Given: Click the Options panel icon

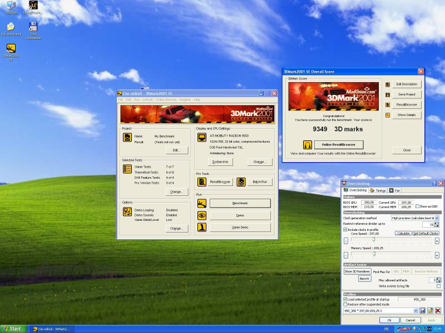Looking at the screenshot, I should [127, 211].
